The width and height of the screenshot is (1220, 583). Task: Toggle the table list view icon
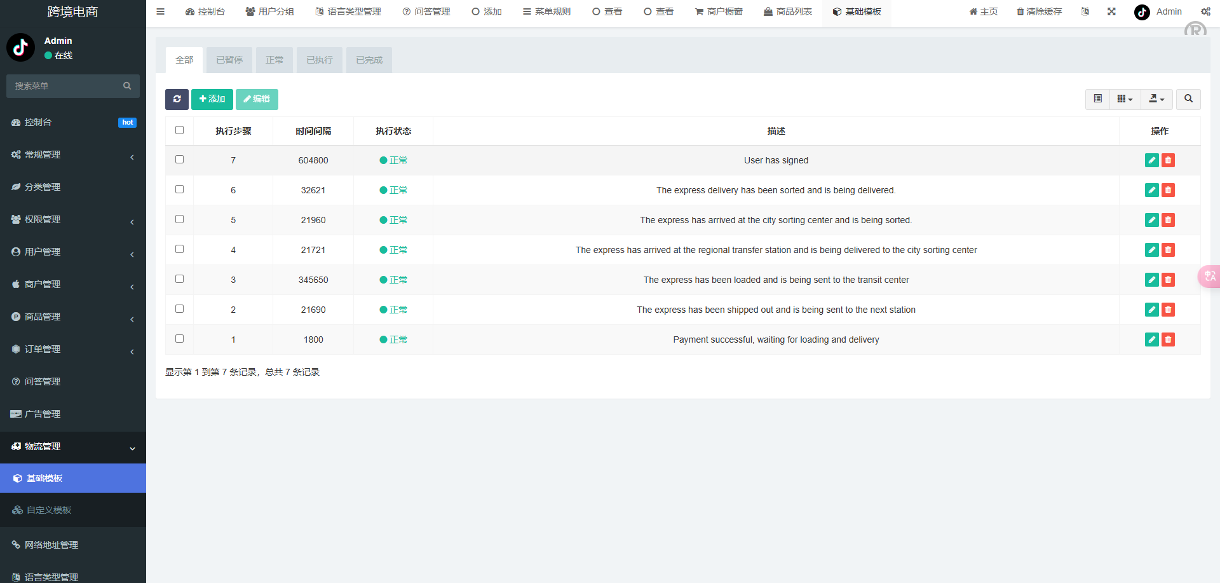coord(1097,99)
